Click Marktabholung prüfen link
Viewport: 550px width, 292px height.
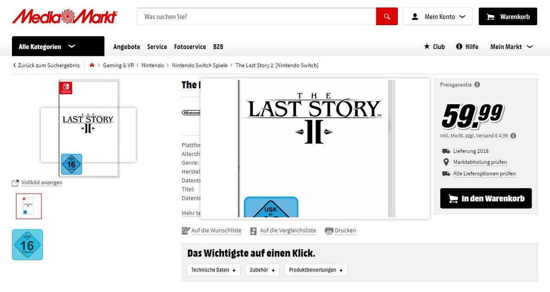coord(480,162)
